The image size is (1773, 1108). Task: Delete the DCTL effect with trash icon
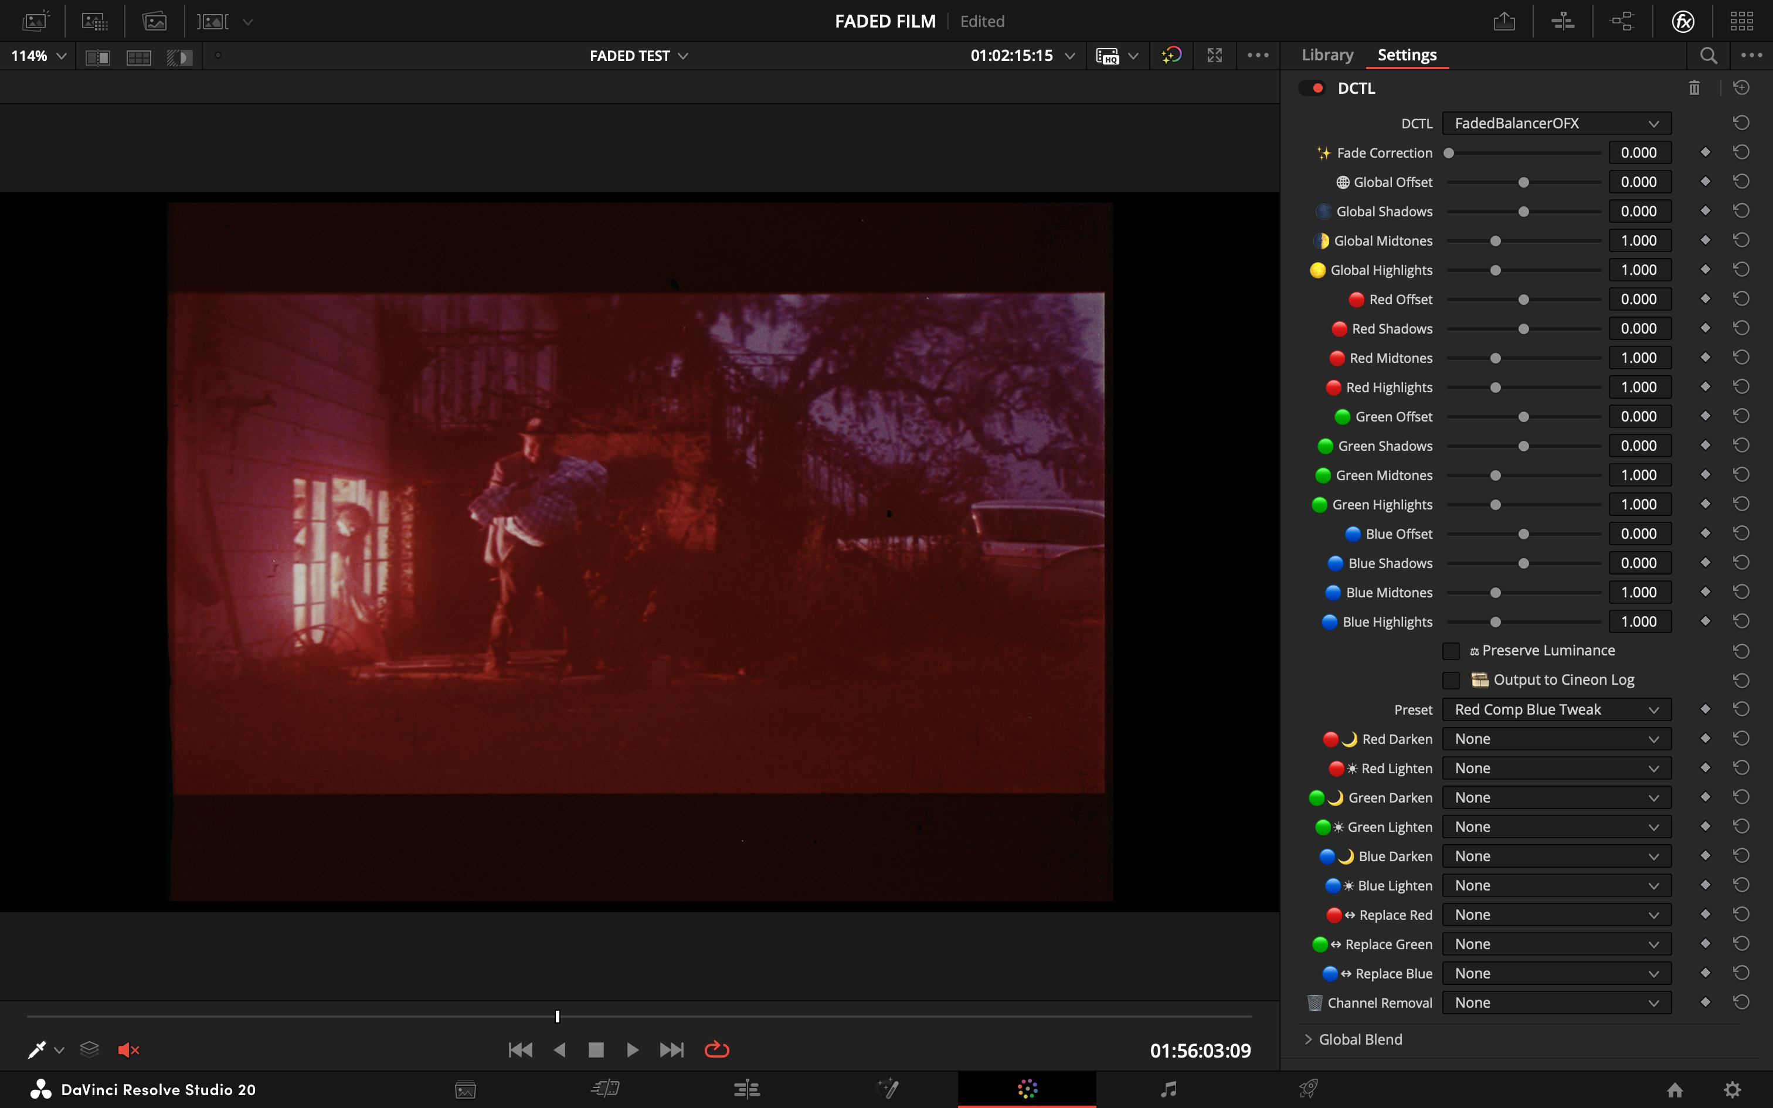(x=1694, y=87)
